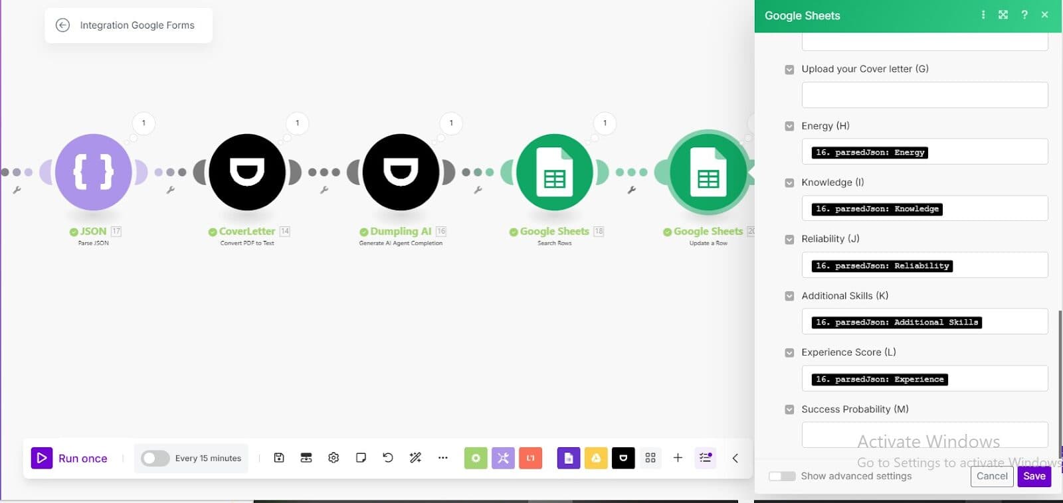Click the Knowledge (I) input field

[x=925, y=208]
